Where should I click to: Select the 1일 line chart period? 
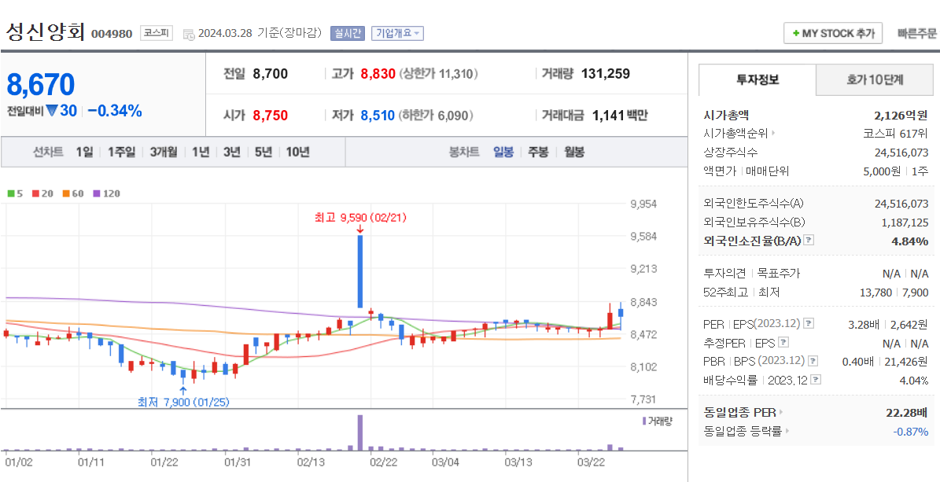[x=84, y=153]
